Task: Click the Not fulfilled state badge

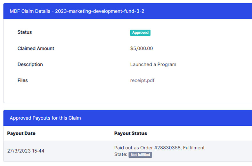Action: click(140, 155)
